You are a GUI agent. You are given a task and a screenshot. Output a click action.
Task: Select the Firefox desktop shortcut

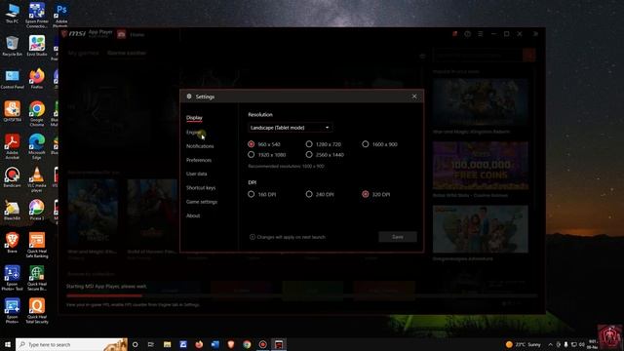click(x=37, y=79)
